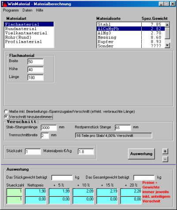
Task: Click the Auswertung button
Action: coord(141,154)
